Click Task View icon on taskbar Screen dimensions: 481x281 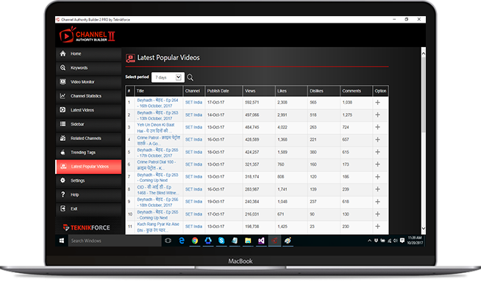(168, 241)
